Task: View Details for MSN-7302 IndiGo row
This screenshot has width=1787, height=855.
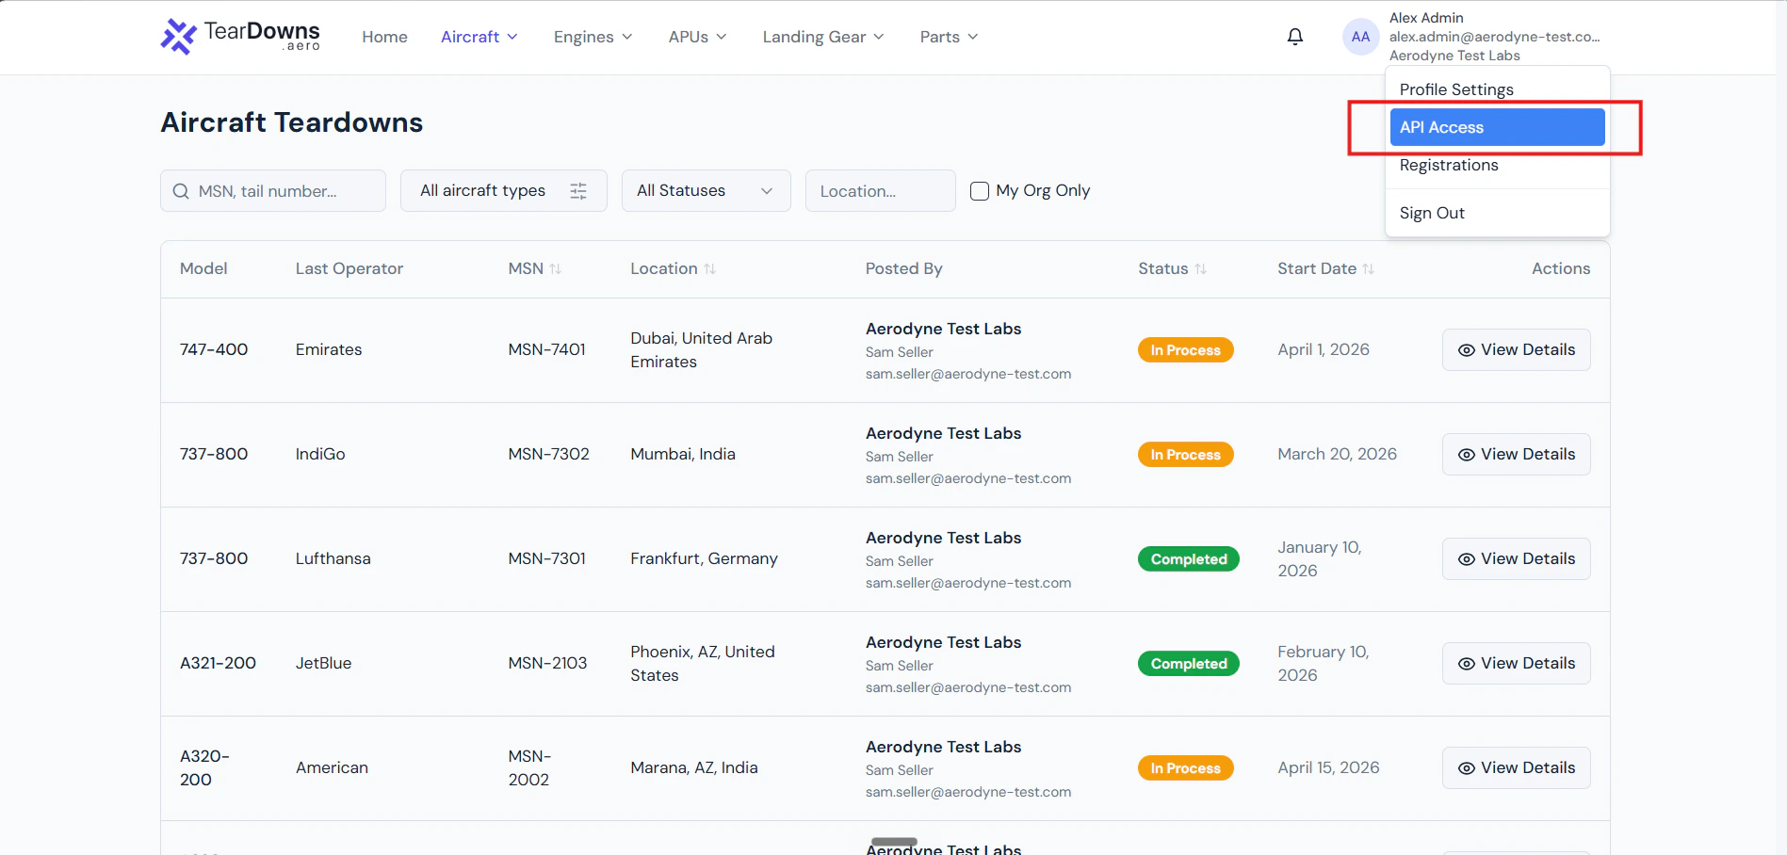Action: (1516, 454)
